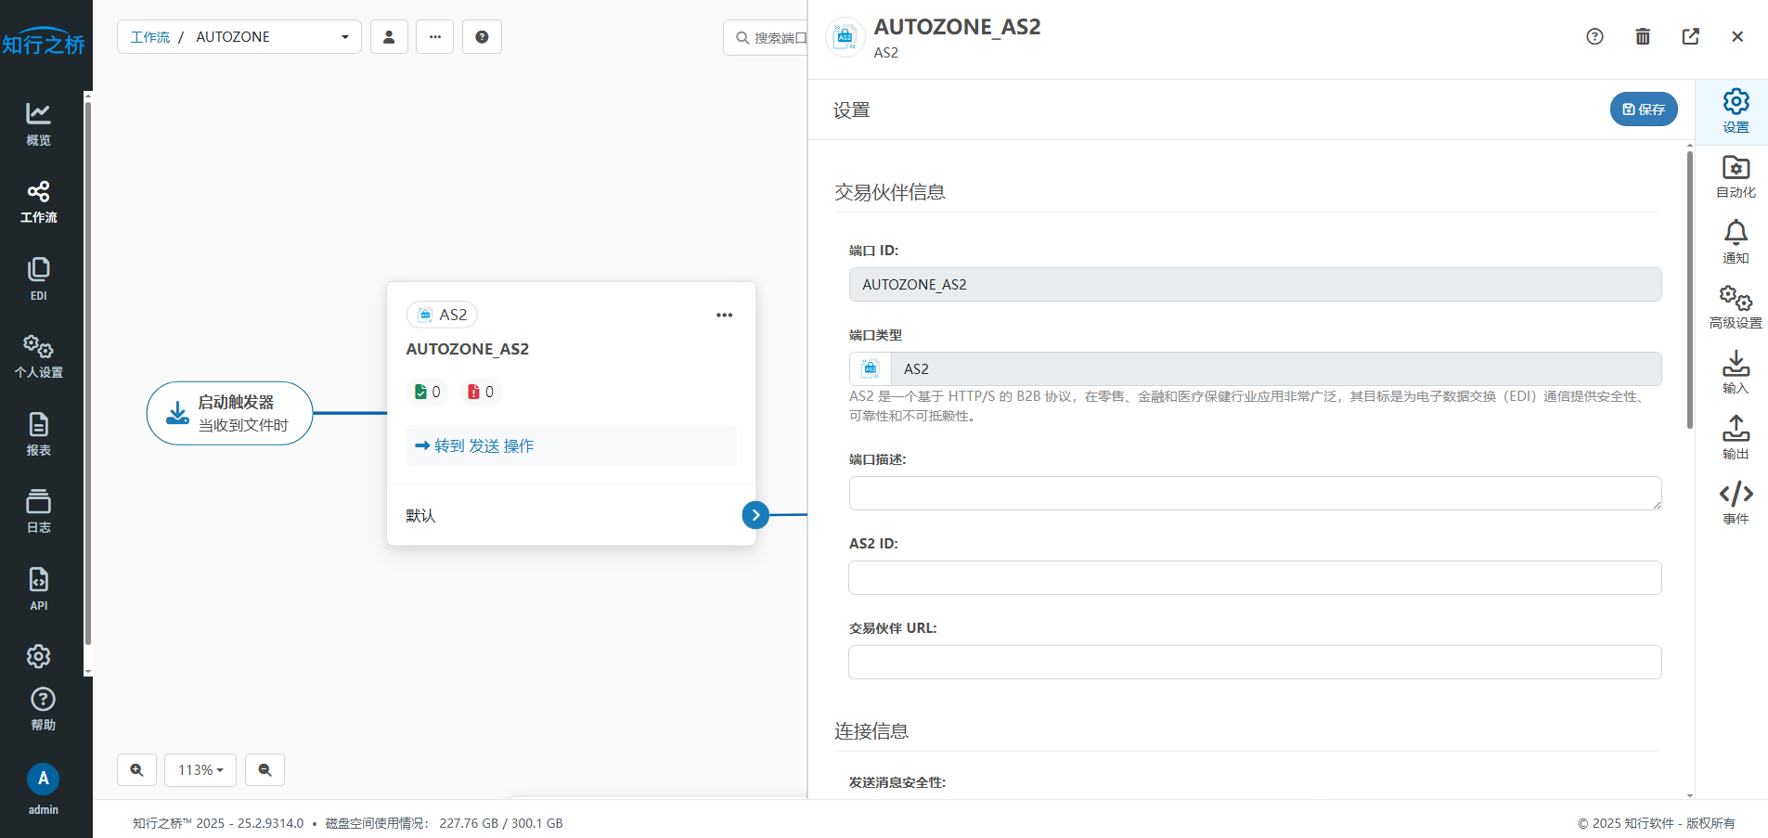Image resolution: width=1768 pixels, height=838 pixels.
Task: Click the 保存 save button
Action: (x=1643, y=110)
